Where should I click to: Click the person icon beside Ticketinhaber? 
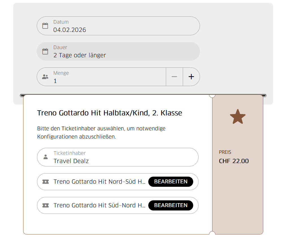click(x=45, y=157)
